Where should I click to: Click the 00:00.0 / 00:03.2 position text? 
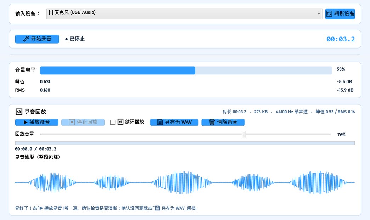(x=36, y=149)
